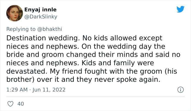
Task: Like the tweet with the heart icon
Action: [11, 103]
